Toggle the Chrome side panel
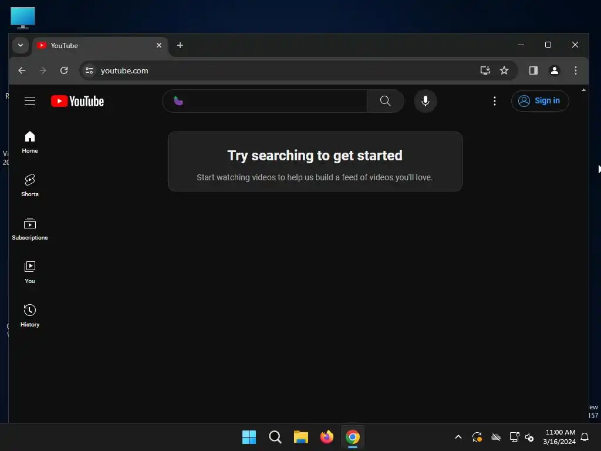The image size is (601, 451). (533, 70)
